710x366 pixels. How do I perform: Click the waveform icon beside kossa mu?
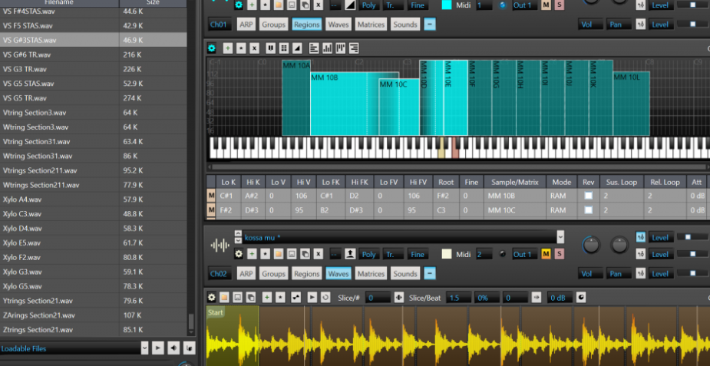(220, 245)
